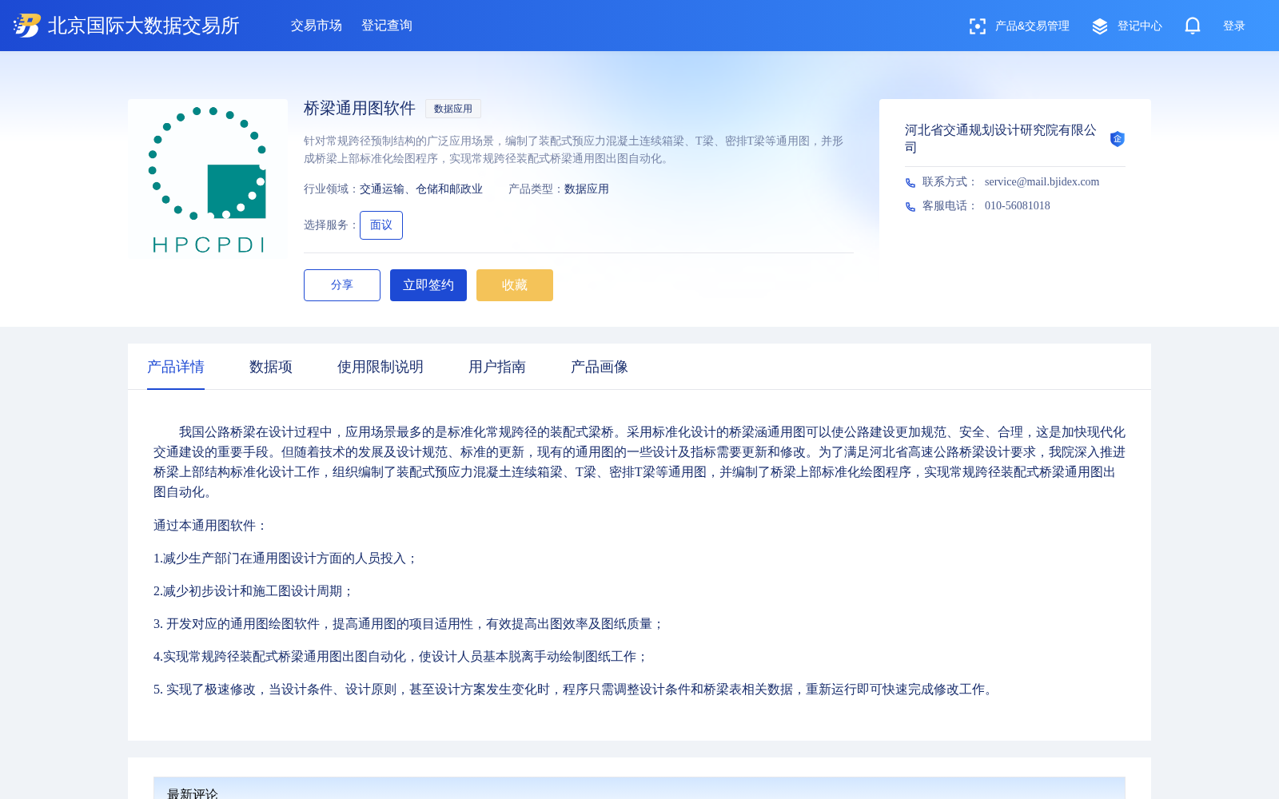Screen dimensions: 1279x799
Task: Click the email service@mail.bjidex.com
Action: pos(1042,182)
